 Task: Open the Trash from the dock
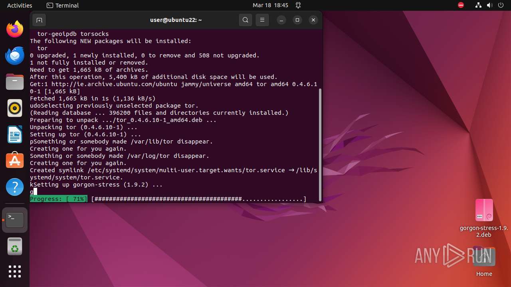tap(15, 246)
